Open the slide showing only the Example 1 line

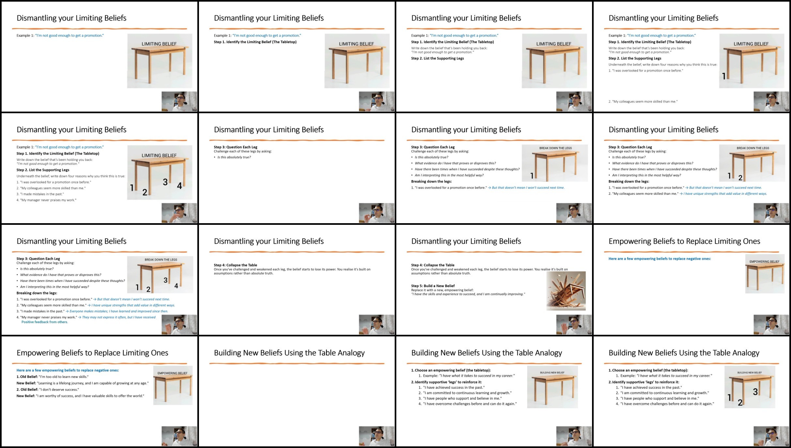pyautogui.click(x=99, y=57)
